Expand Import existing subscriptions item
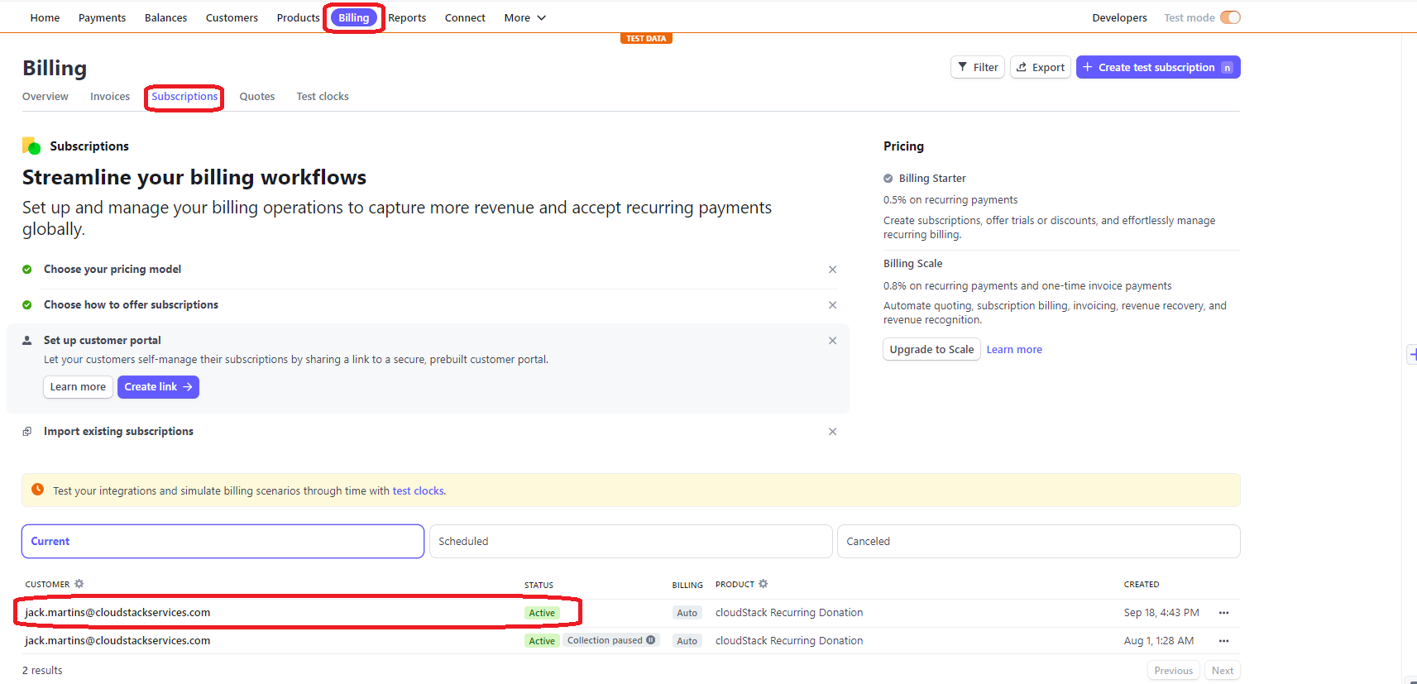The width and height of the screenshot is (1417, 684). [118, 432]
